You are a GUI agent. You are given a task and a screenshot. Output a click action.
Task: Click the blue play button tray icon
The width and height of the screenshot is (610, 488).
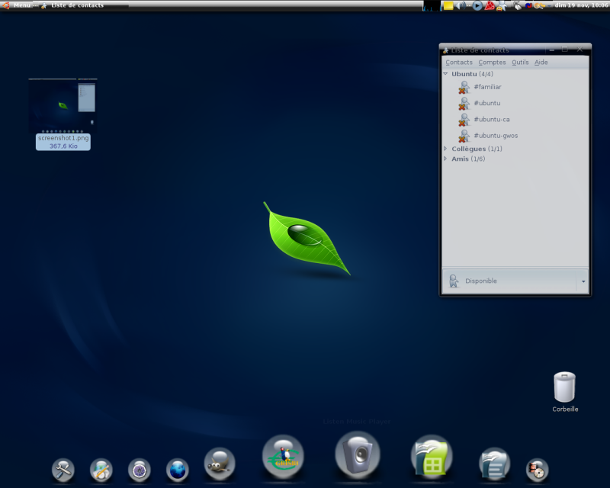click(x=477, y=6)
